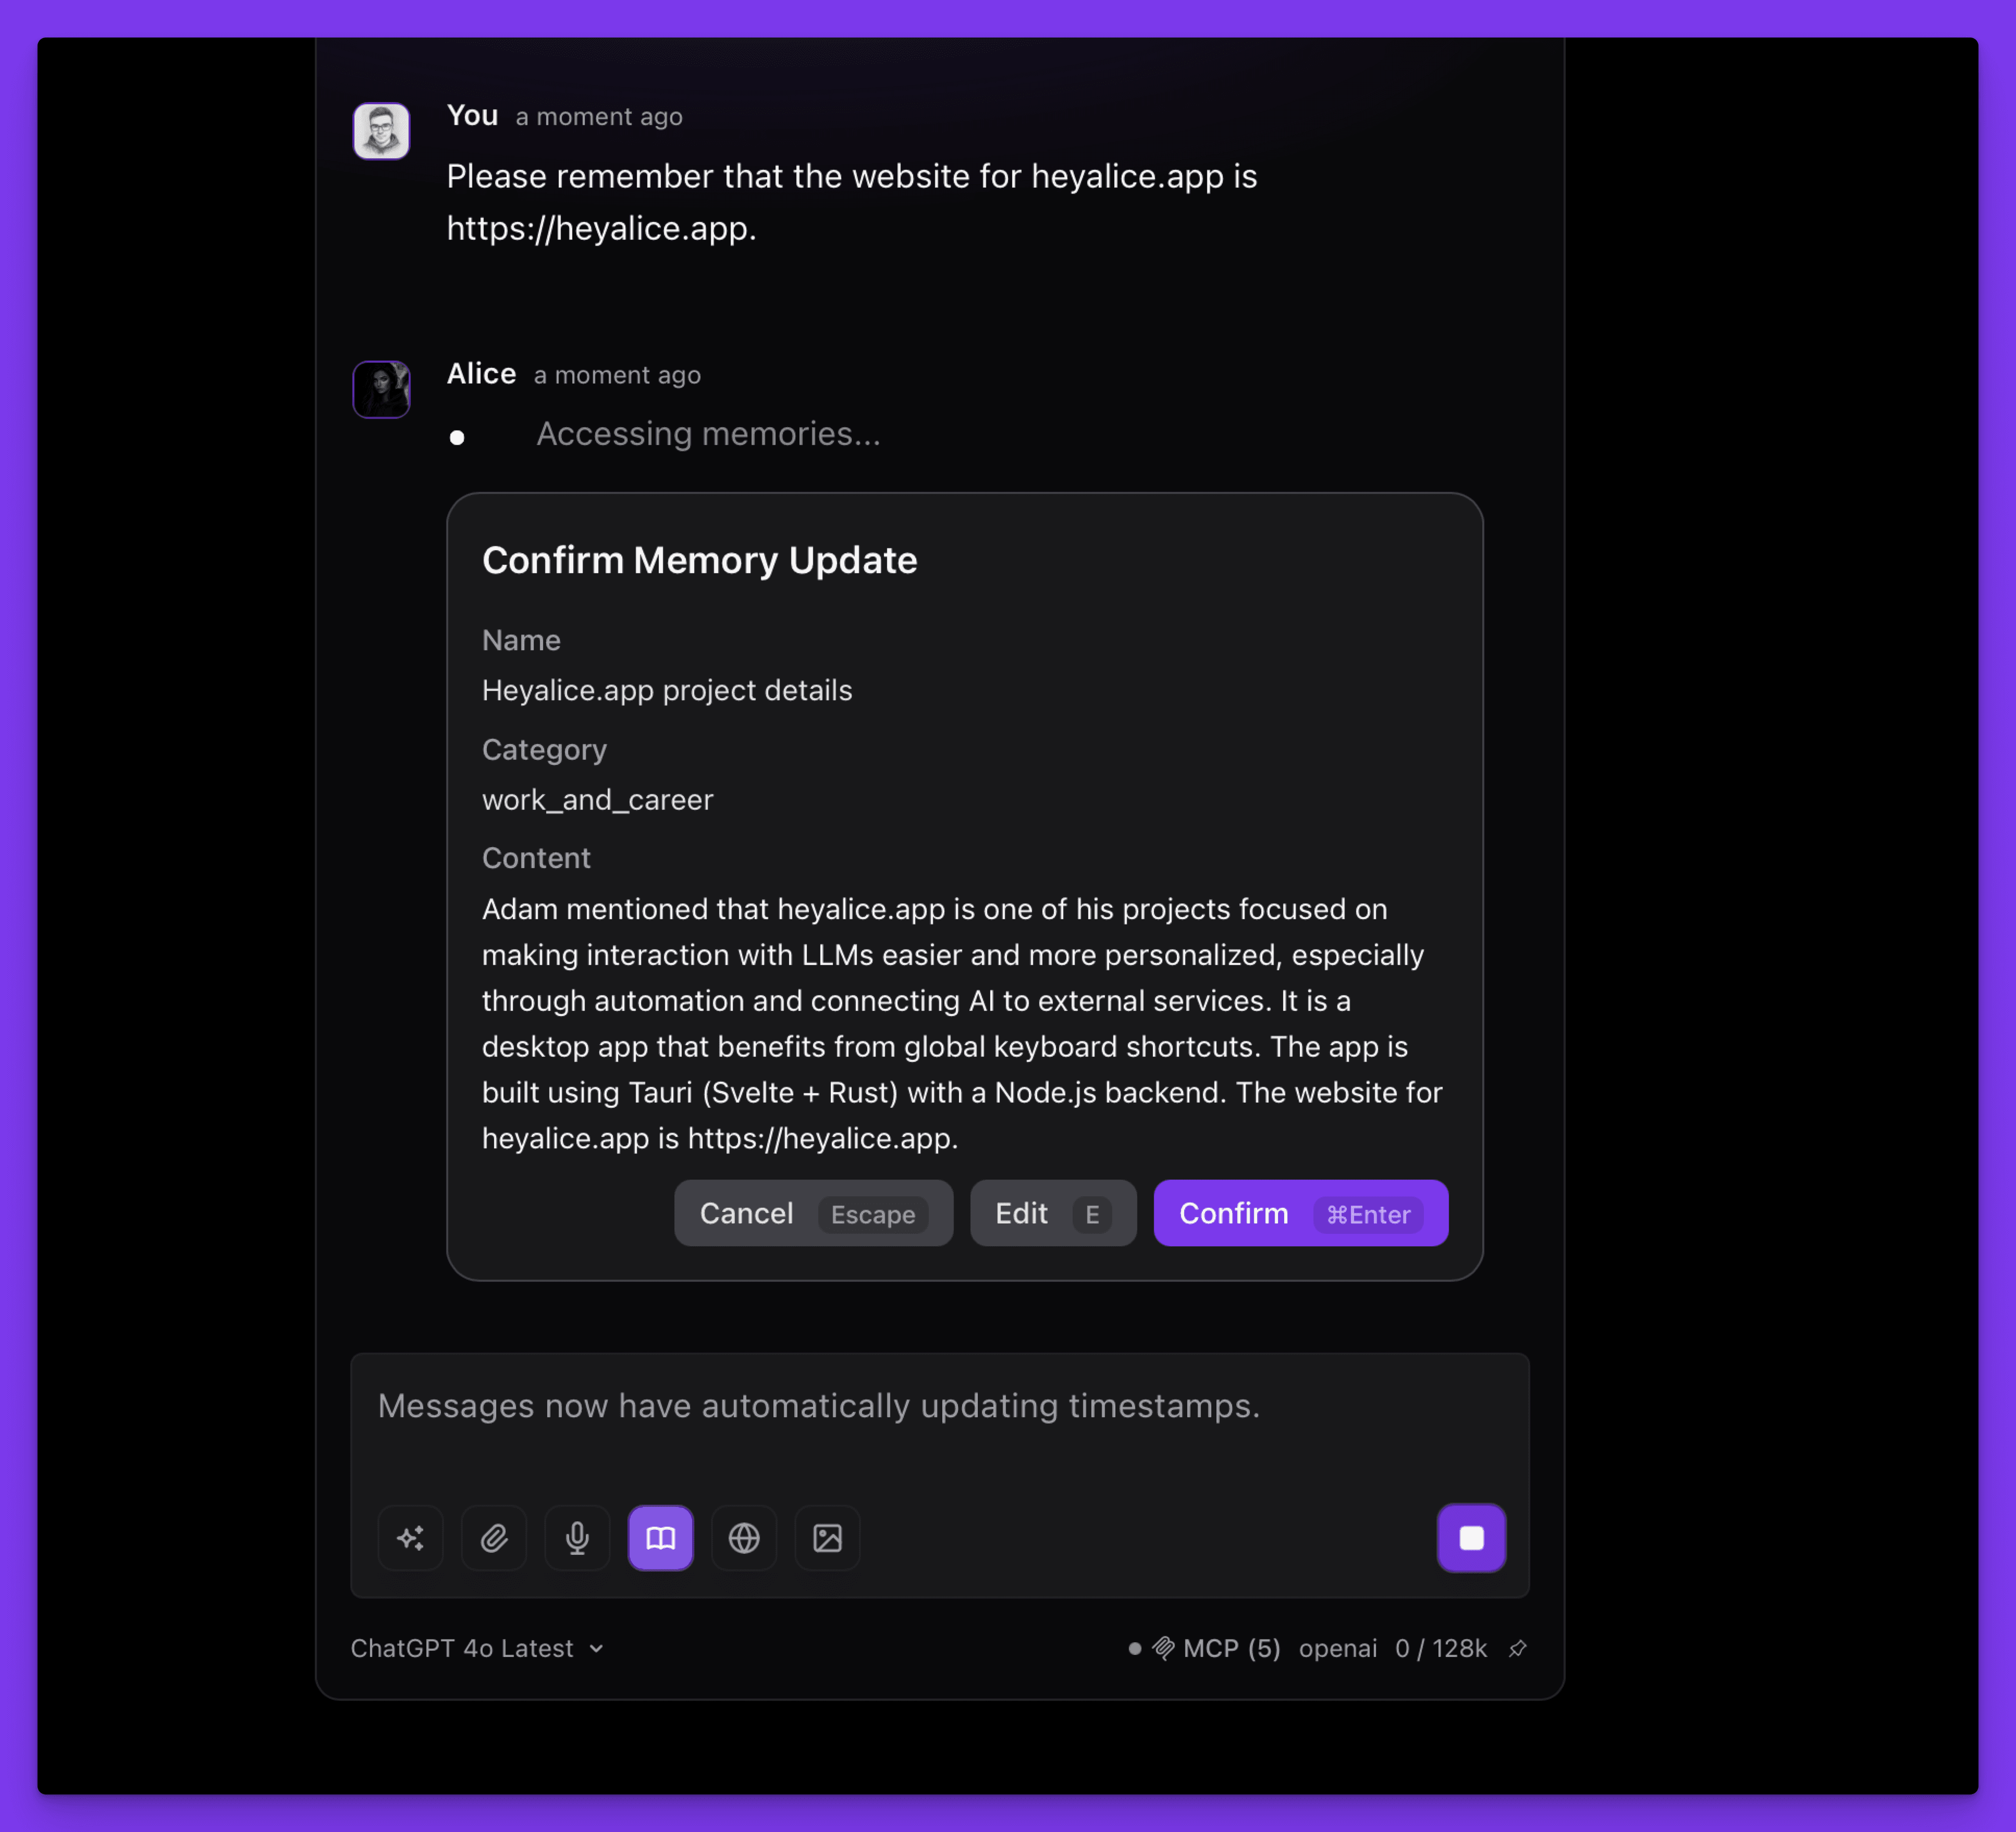Click the memory content paragraph about Adam
The image size is (2016, 1832).
[x=962, y=1023]
